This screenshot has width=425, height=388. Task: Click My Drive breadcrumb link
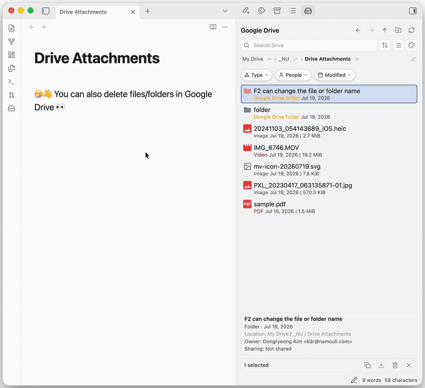[x=252, y=59]
